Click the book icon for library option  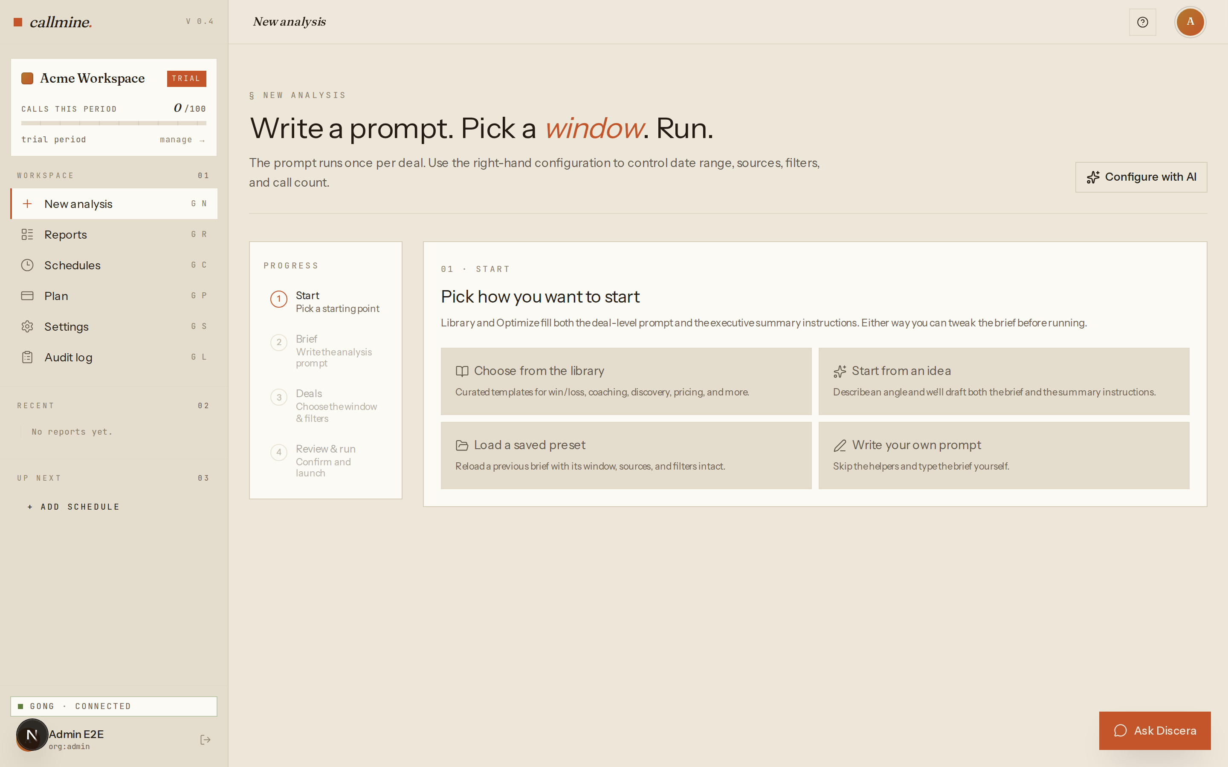(462, 371)
